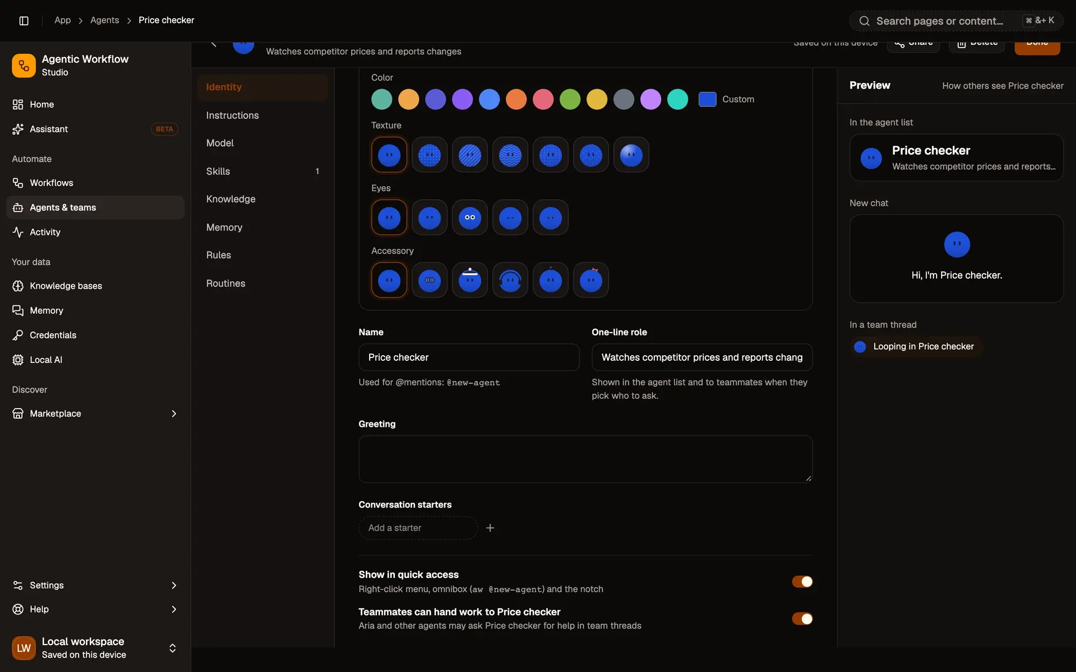Open the Local workspace switcher
Viewport: 1076px width, 672px height.
[x=95, y=648]
